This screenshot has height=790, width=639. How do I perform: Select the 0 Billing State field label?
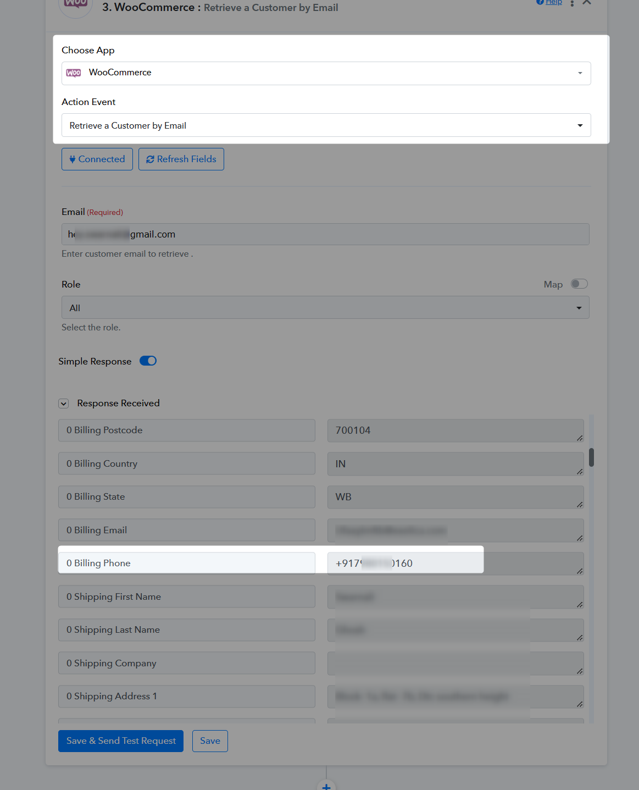[x=187, y=497]
